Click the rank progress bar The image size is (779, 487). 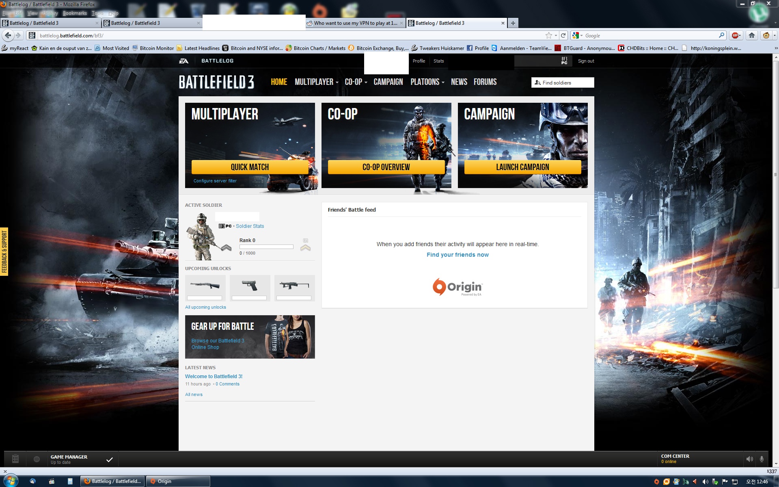(266, 247)
